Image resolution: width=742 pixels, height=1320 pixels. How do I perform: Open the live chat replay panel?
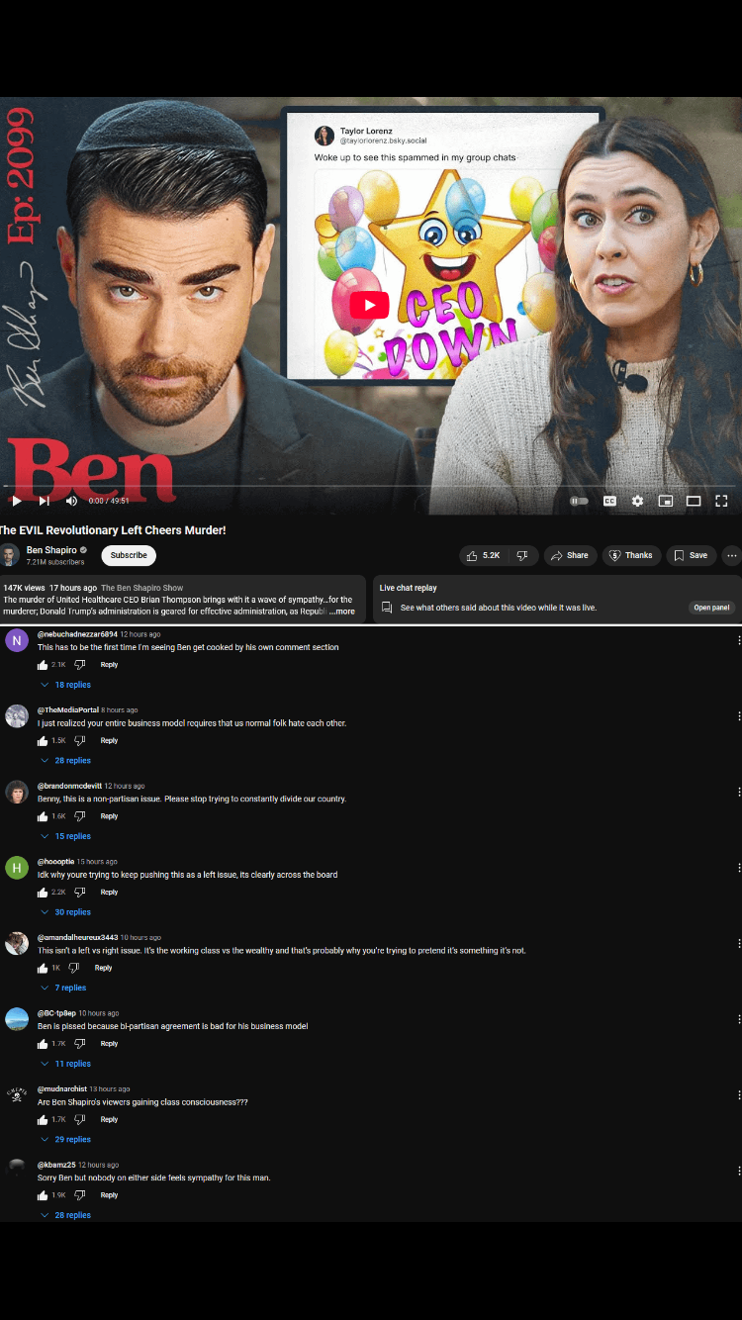click(711, 608)
